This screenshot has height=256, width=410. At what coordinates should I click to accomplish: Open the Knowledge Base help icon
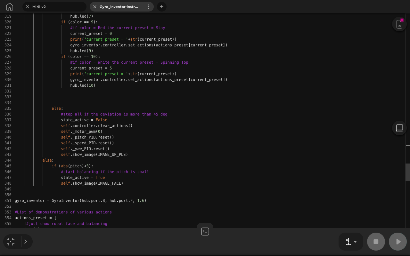(x=399, y=128)
